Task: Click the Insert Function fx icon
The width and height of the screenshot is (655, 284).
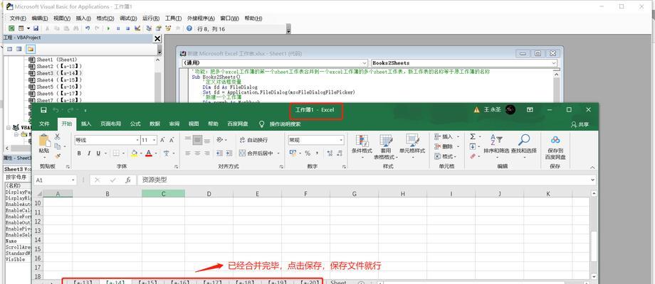Action: point(128,180)
